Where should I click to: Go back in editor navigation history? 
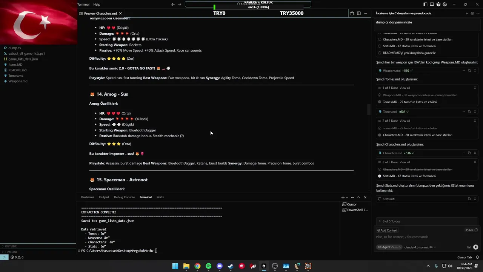[x=173, y=5]
